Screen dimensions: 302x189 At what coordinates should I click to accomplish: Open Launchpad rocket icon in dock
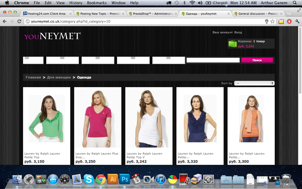click(29, 179)
